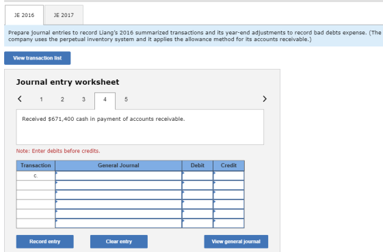Open worksheet entry tab 2
Viewport: 383px width, 252px height.
click(62, 99)
